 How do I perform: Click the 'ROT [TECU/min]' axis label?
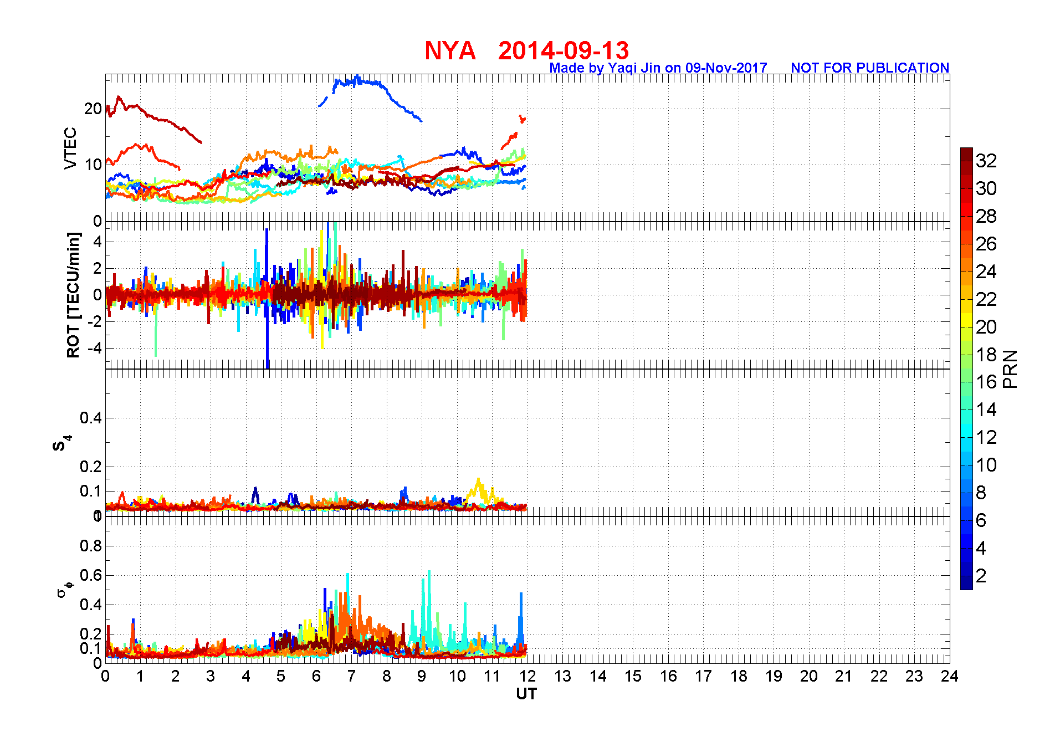(73, 295)
